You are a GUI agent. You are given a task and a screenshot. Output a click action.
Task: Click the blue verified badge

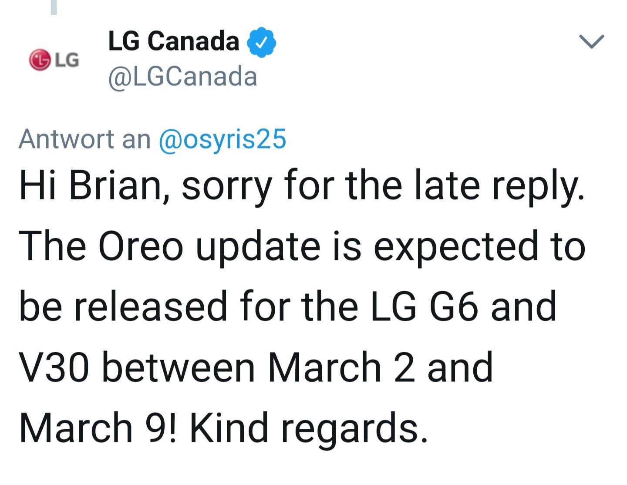click(x=262, y=42)
